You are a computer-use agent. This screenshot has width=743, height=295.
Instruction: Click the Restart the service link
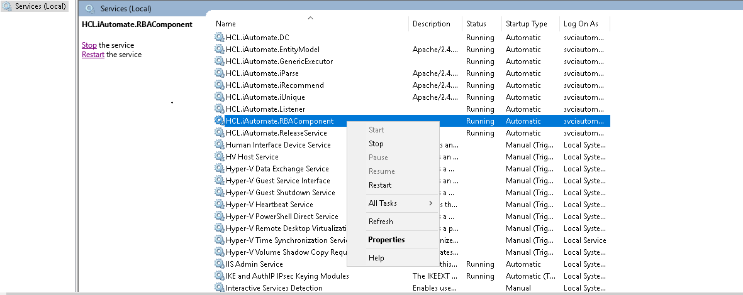[93, 55]
